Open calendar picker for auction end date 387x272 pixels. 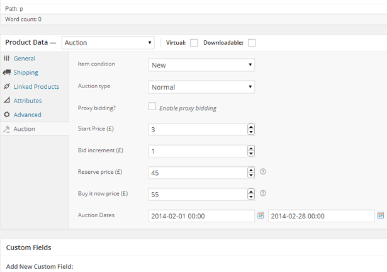pyautogui.click(x=380, y=215)
